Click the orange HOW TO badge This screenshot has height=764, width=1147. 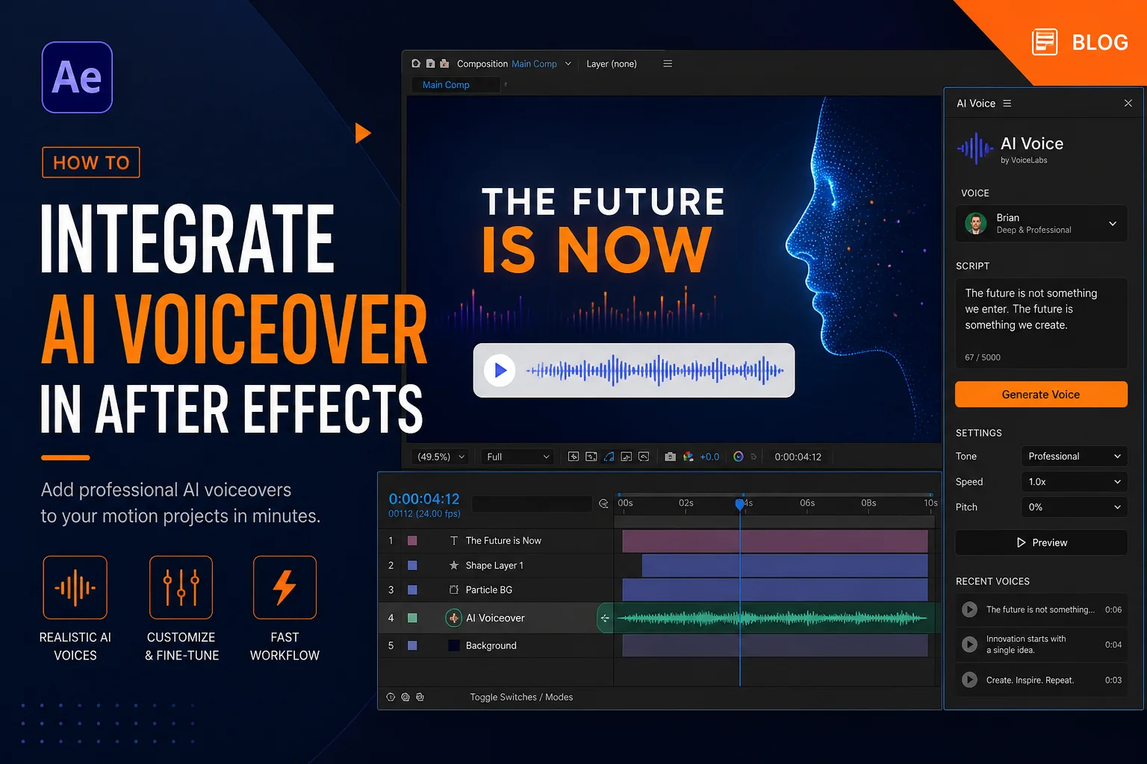[91, 162]
